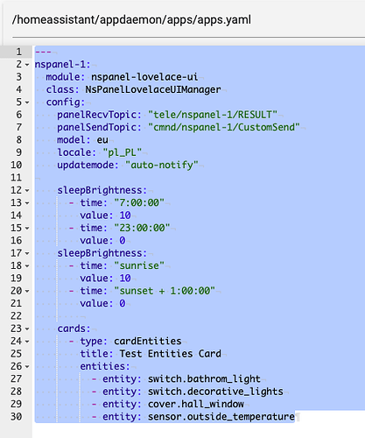Click the sunrise time string
The width and height of the screenshot is (365, 438).
click(x=139, y=265)
